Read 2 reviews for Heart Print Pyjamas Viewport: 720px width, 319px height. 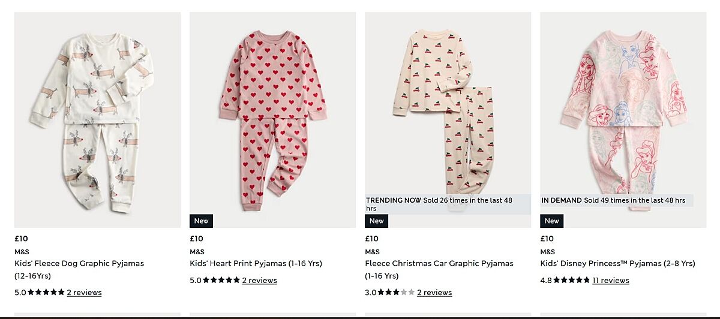[259, 280]
